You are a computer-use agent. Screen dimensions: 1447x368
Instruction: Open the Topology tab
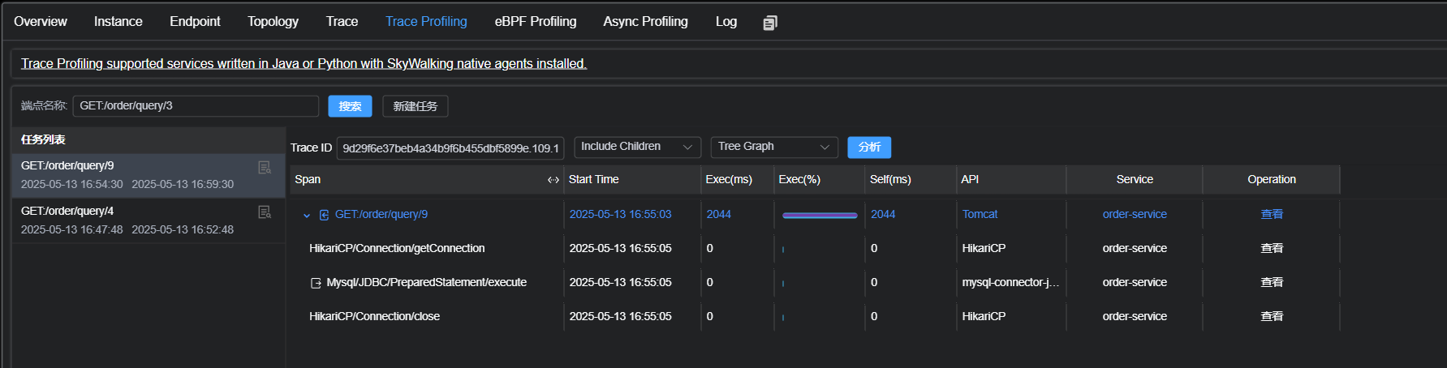click(273, 22)
